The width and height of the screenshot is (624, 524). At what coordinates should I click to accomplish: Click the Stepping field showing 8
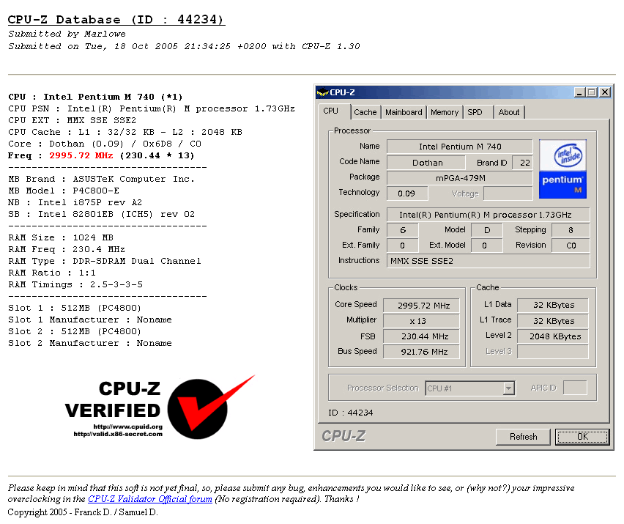571,230
